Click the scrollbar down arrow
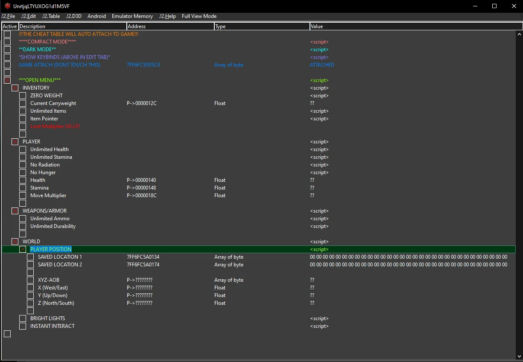 click(519, 356)
